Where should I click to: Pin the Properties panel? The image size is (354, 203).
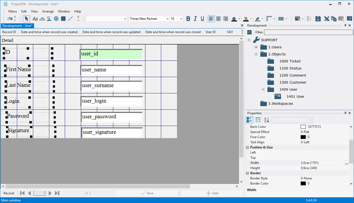click(345, 113)
